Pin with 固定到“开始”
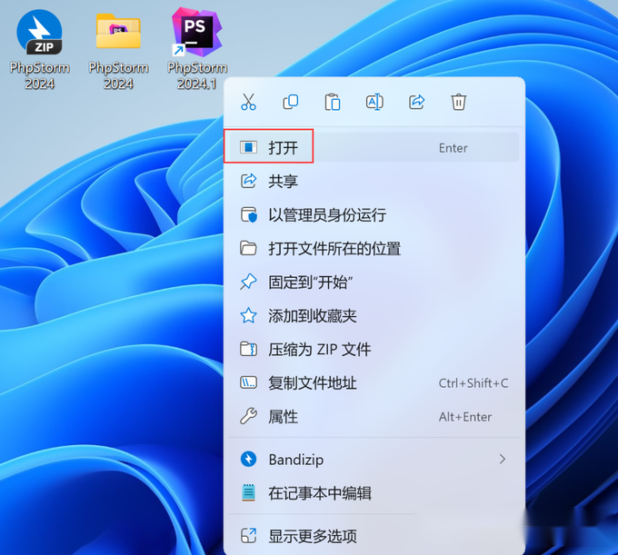The width and height of the screenshot is (618, 555). (x=374, y=282)
